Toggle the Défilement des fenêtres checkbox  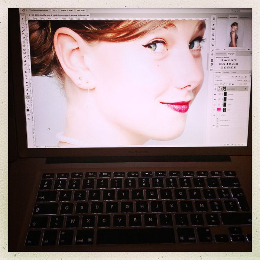click(x=30, y=10)
